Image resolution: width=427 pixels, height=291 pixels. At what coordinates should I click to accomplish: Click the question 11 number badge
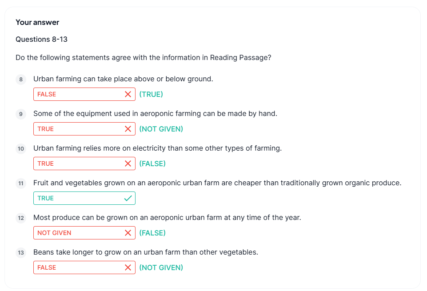click(21, 183)
